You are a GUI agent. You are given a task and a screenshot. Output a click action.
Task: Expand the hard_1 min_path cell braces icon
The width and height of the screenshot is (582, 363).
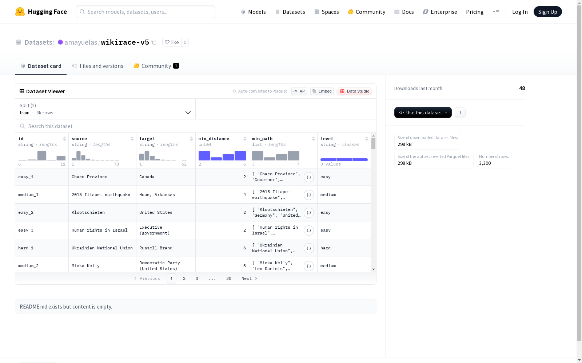309,248
